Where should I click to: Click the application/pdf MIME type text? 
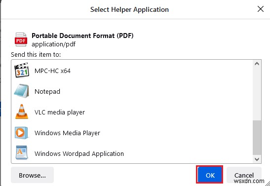pos(53,44)
